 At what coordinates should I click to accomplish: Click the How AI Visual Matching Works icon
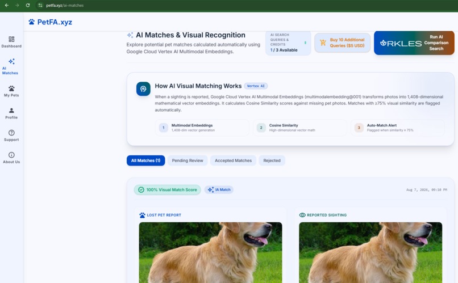(143, 89)
